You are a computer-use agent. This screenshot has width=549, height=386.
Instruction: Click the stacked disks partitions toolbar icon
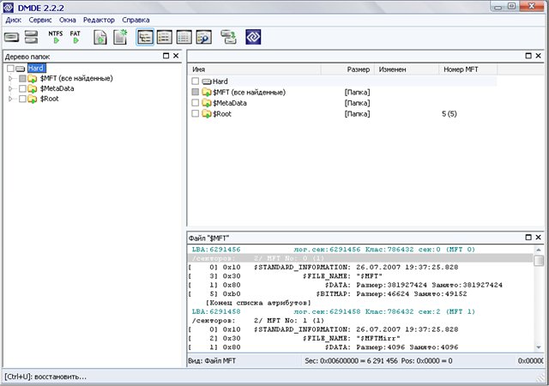(31, 37)
